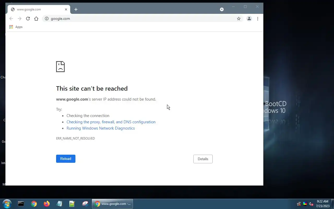Open the Chrome profile avatar button

click(249, 19)
